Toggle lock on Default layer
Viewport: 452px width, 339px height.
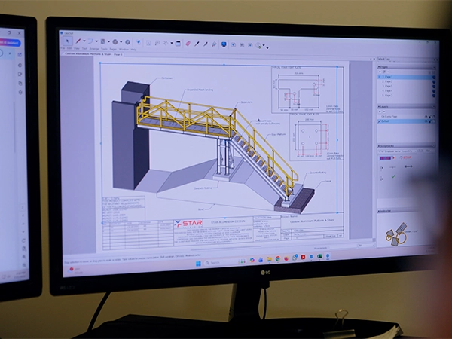pyautogui.click(x=430, y=121)
